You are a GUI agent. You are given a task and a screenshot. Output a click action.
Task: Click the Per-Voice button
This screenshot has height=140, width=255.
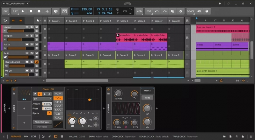(x=42, y=127)
